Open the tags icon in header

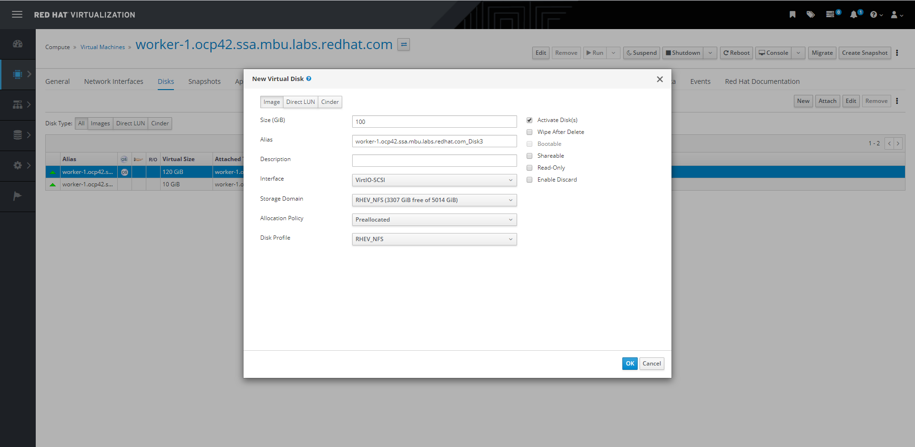[x=810, y=15]
